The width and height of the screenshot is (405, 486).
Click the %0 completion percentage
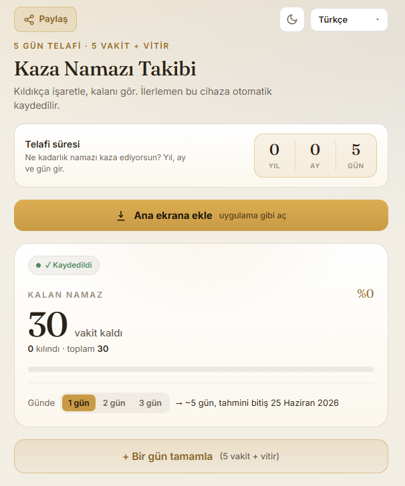point(366,294)
